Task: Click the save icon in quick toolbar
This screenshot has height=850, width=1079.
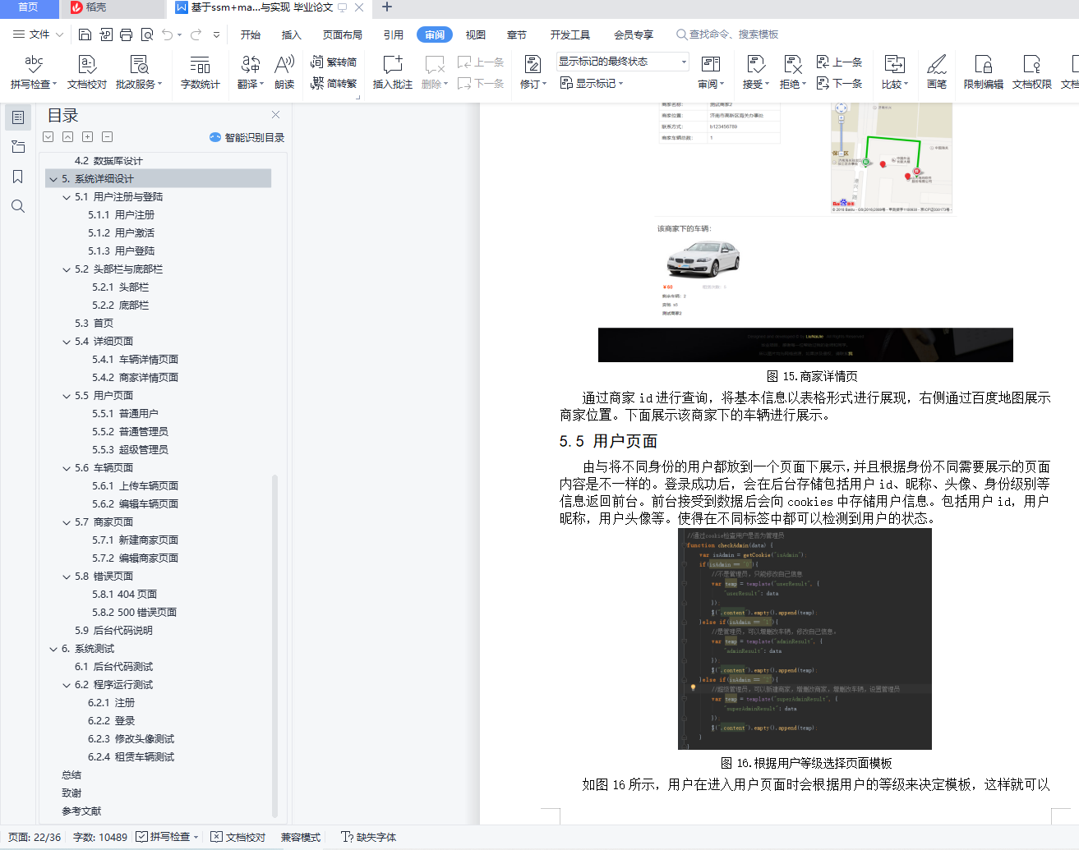Action: [85, 34]
